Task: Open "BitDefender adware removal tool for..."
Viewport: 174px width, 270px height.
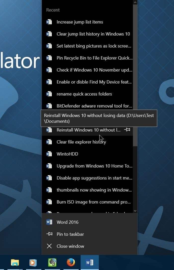Action: 87,106
